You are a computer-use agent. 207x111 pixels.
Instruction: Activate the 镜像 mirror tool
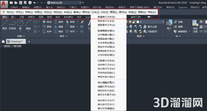coord(59,27)
